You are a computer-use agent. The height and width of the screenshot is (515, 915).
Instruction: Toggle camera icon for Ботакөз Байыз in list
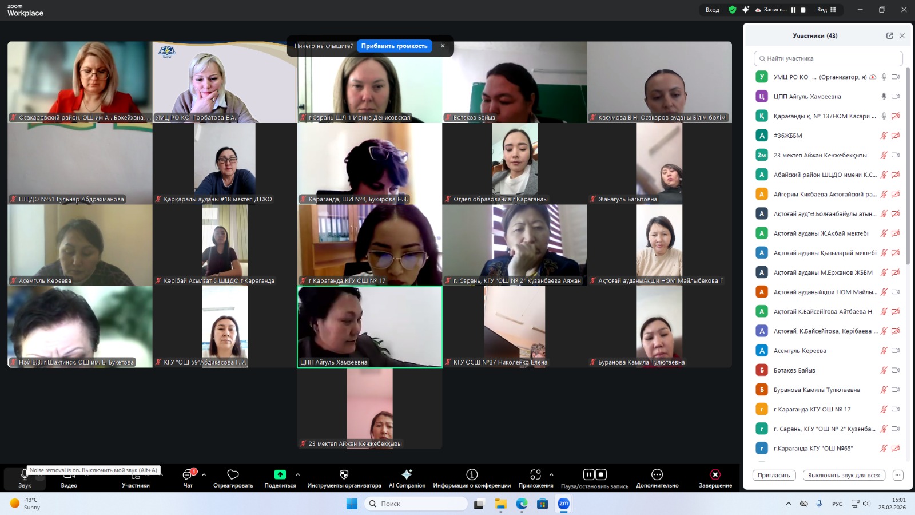coord(896,370)
